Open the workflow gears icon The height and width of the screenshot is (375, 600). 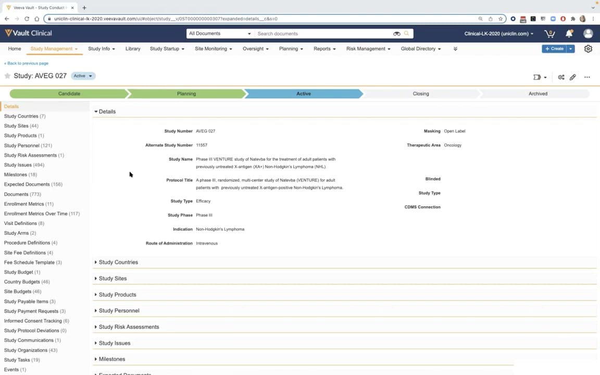click(561, 77)
